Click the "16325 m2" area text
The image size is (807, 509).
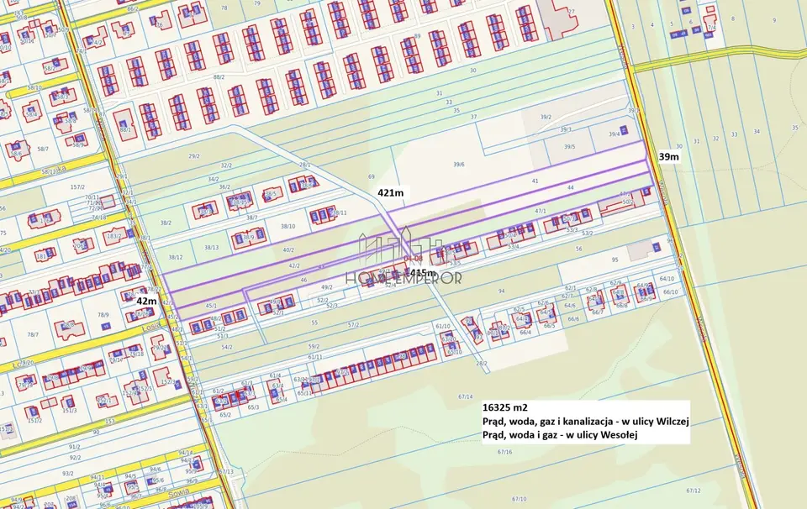[505, 407]
